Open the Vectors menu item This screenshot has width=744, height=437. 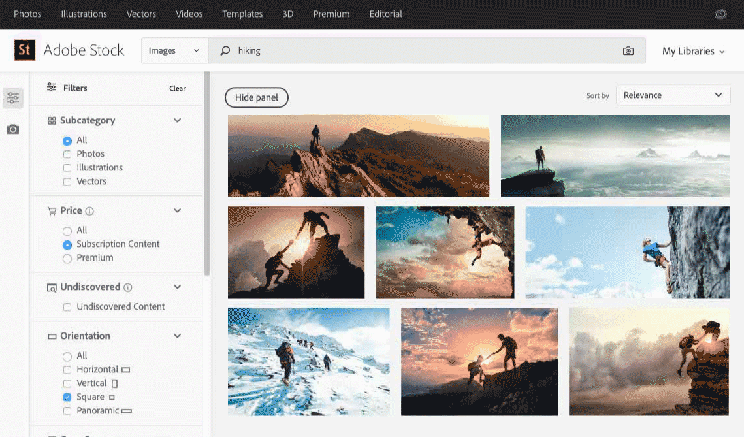[141, 14]
